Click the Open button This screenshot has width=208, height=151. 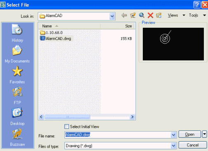pyautogui.click(x=190, y=134)
